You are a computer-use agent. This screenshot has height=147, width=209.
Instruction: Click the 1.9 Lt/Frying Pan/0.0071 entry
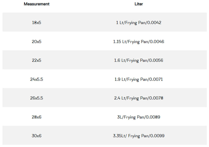139,79
